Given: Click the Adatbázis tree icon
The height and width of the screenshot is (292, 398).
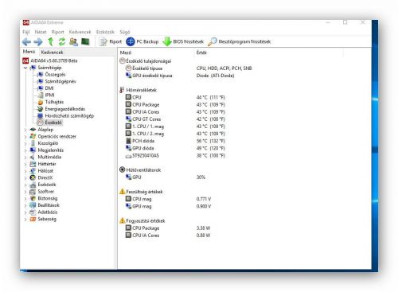Looking at the screenshot, I should coord(33,212).
